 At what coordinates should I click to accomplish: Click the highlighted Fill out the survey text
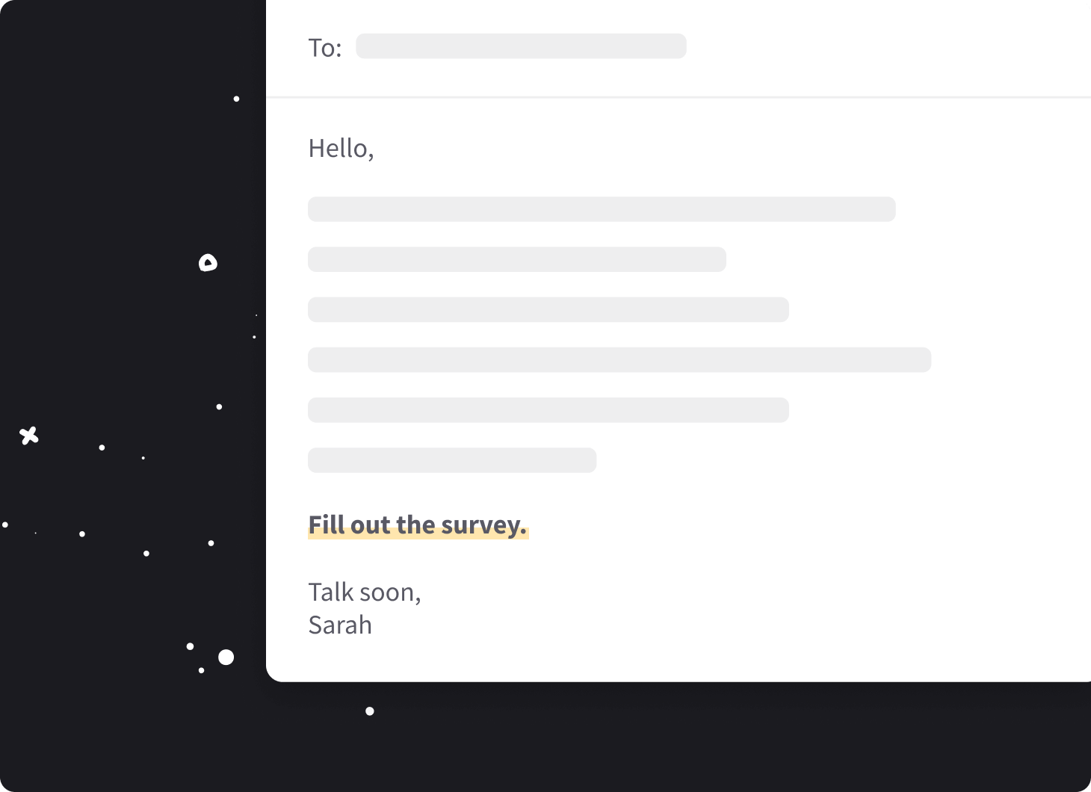(418, 525)
